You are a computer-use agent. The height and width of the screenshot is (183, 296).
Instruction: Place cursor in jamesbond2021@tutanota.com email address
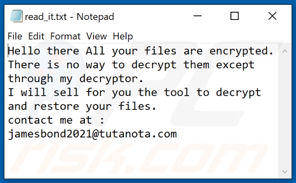tap(92, 134)
